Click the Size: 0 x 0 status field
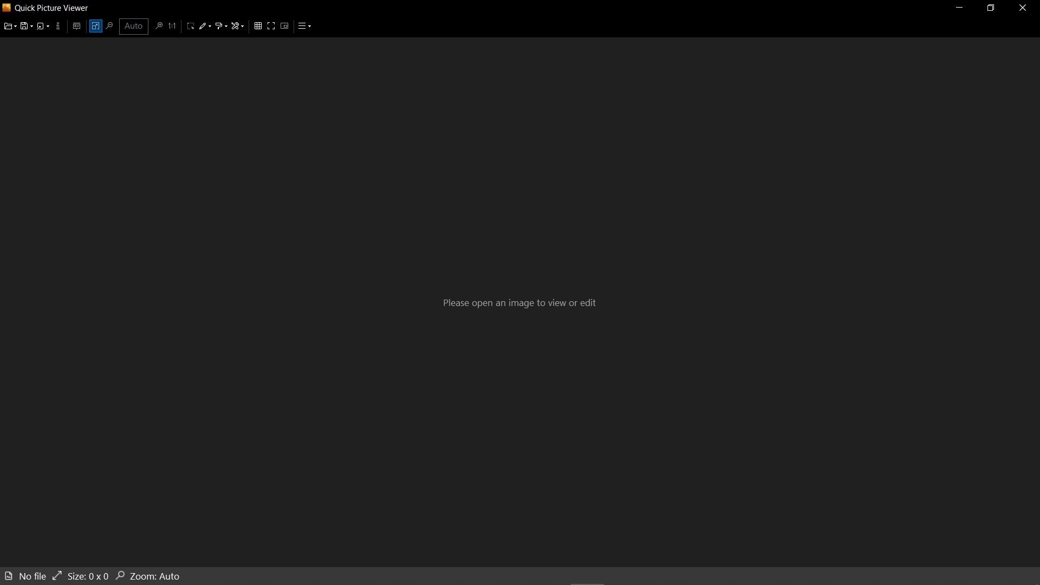 click(88, 576)
